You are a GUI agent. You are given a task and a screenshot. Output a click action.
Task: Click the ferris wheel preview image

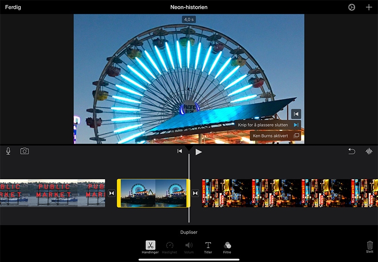(x=189, y=79)
